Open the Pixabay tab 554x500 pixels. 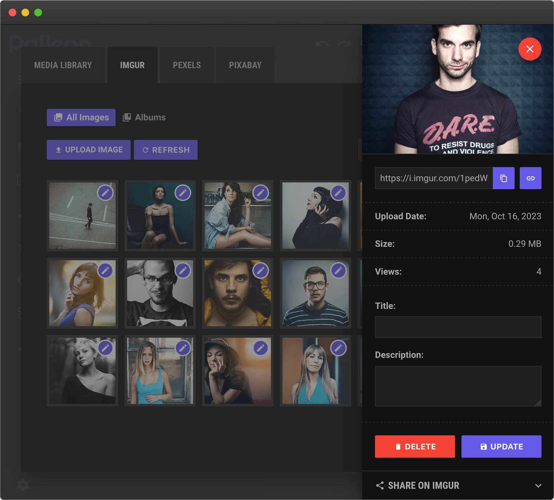pos(245,65)
